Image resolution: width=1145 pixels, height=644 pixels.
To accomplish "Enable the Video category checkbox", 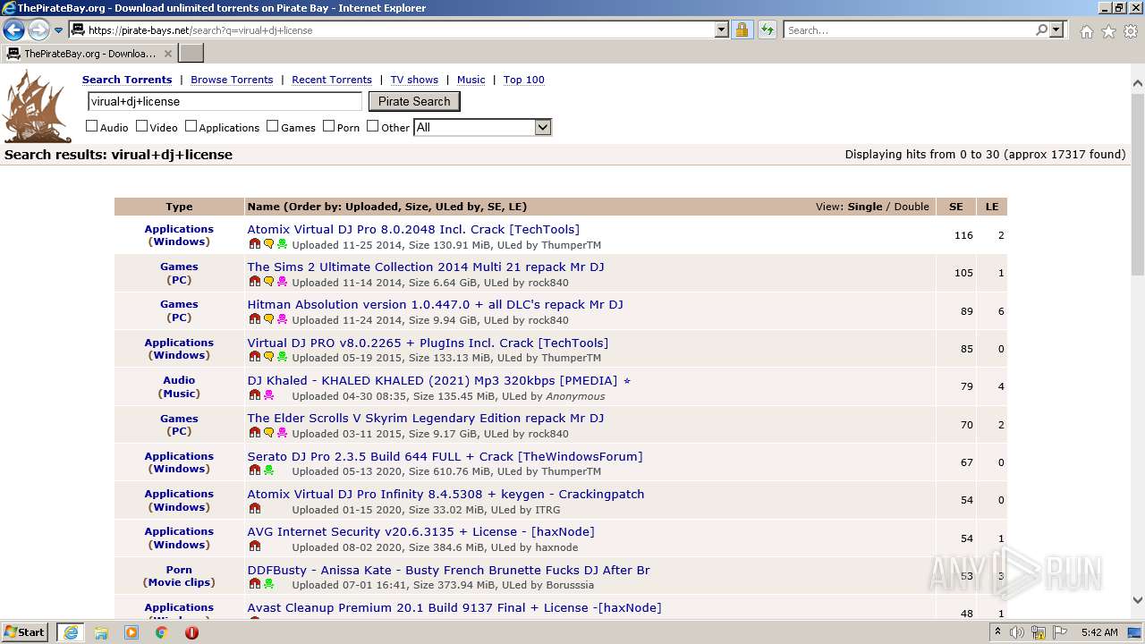I will pyautogui.click(x=141, y=126).
